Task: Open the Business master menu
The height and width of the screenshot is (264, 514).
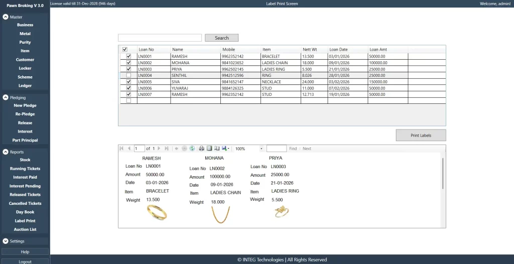Action: (x=25, y=25)
